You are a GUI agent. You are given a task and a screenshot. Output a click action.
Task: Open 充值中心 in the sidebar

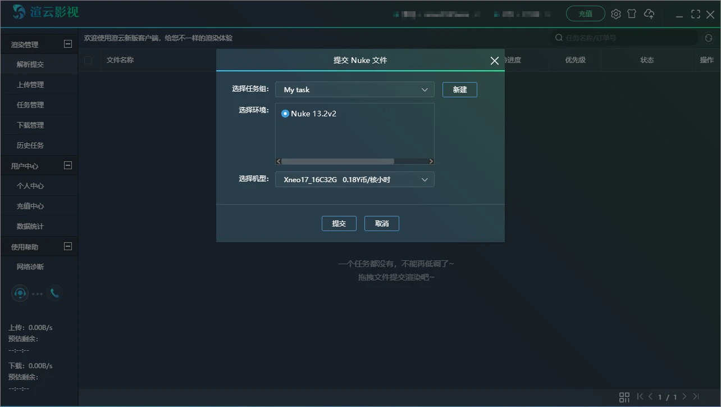30,206
